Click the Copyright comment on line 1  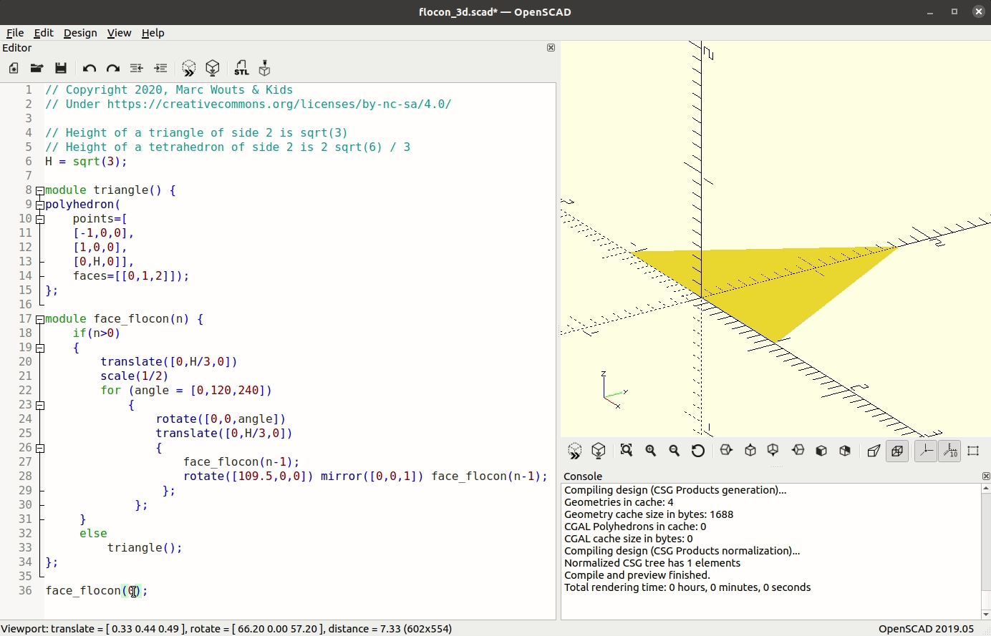point(169,90)
